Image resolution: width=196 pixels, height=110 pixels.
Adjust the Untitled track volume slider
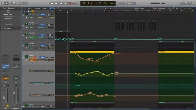point(50,45)
